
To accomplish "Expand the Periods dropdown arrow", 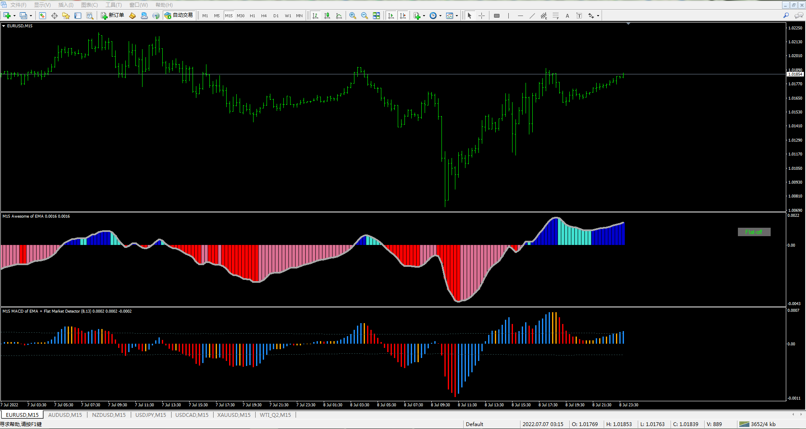I will [440, 16].
